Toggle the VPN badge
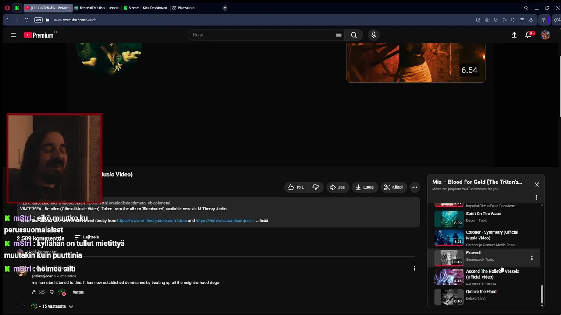The height and width of the screenshot is (315, 561). pos(38,20)
